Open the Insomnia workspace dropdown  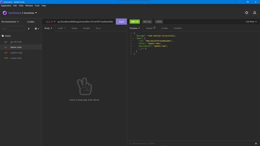point(30,13)
